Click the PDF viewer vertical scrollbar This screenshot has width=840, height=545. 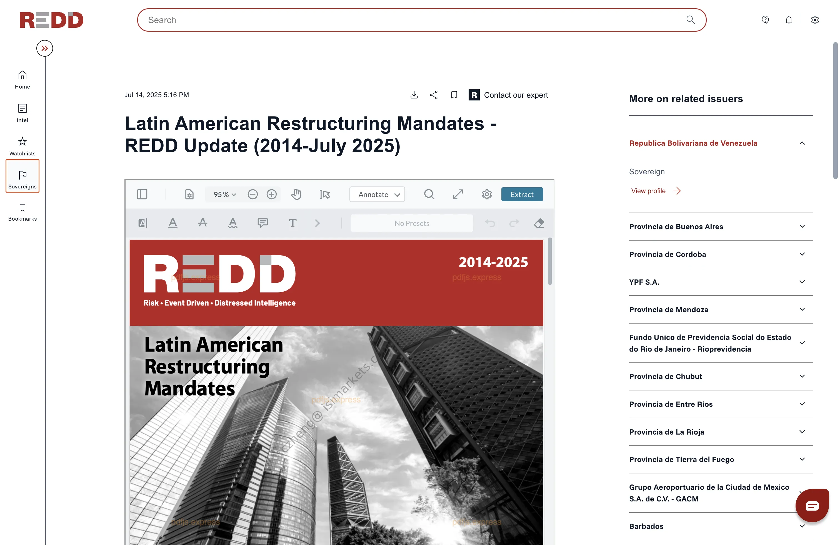[550, 261]
